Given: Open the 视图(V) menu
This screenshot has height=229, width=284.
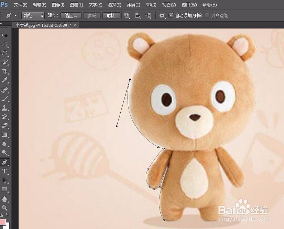Looking at the screenshot, I should click(x=169, y=5).
